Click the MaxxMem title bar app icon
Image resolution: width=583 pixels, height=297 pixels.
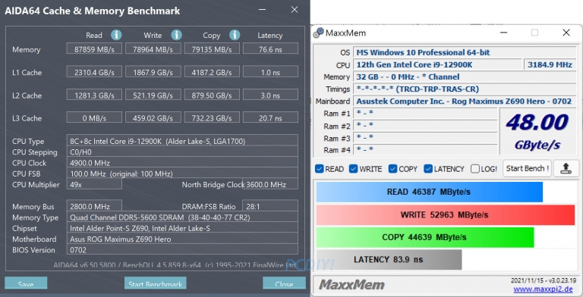(x=318, y=33)
